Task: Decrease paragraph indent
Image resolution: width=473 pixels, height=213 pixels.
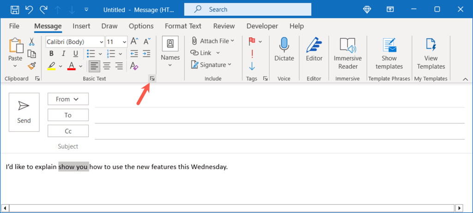Action: coord(134,54)
